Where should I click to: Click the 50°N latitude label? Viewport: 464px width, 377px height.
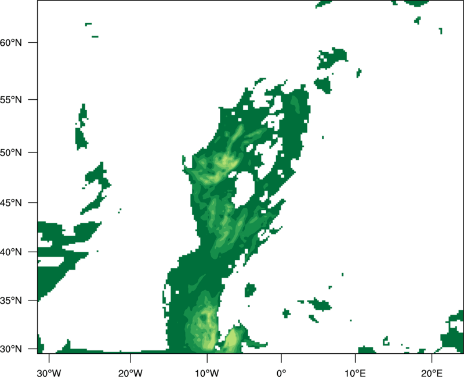point(10,153)
